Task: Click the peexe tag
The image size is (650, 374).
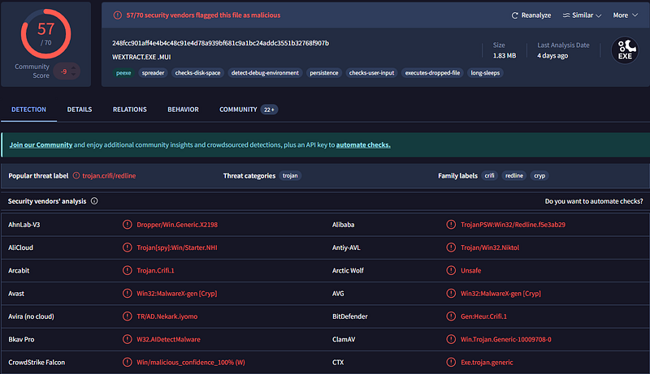Action: [x=123, y=73]
